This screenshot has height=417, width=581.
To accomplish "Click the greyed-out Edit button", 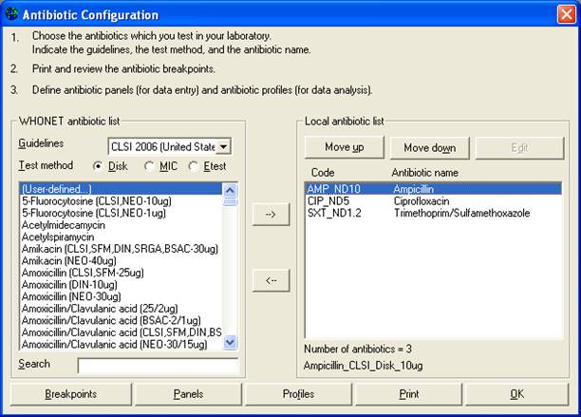I will 519,147.
